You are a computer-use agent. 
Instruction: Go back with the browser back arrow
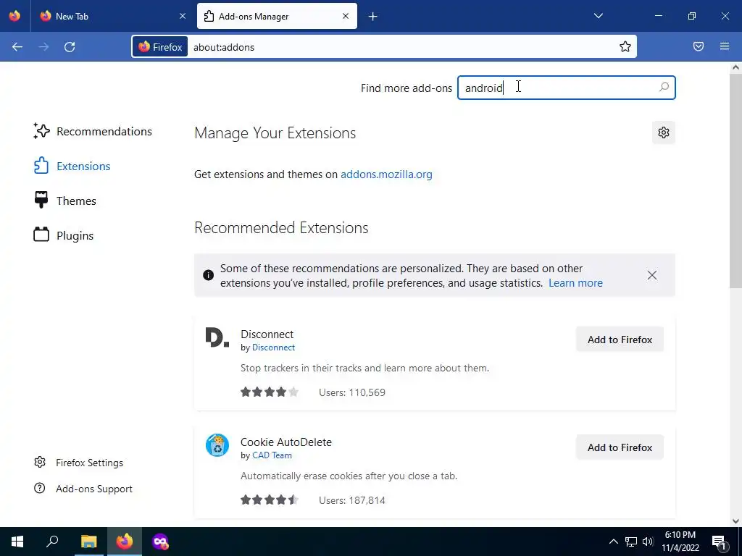coord(17,47)
